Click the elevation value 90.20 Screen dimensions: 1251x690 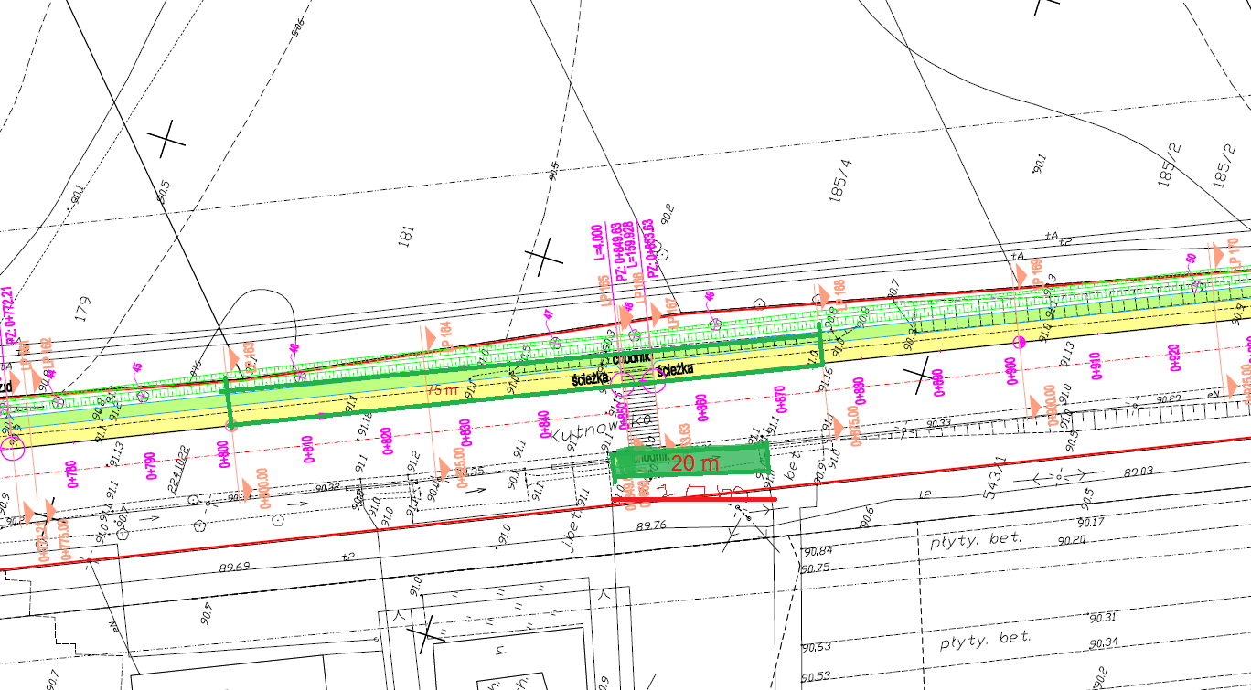click(1072, 540)
